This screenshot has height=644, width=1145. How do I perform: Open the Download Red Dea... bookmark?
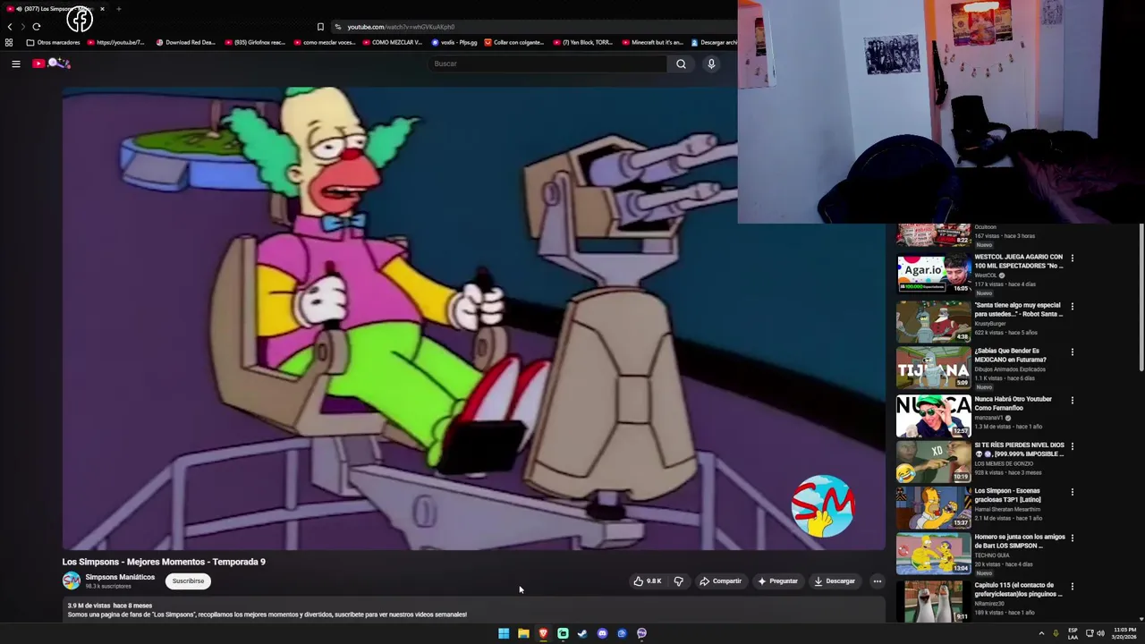pos(185,42)
